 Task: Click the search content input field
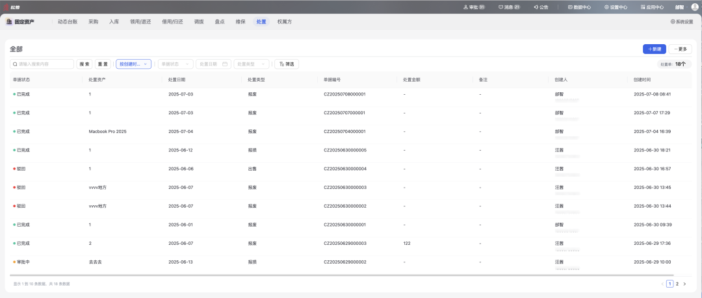pyautogui.click(x=42, y=64)
